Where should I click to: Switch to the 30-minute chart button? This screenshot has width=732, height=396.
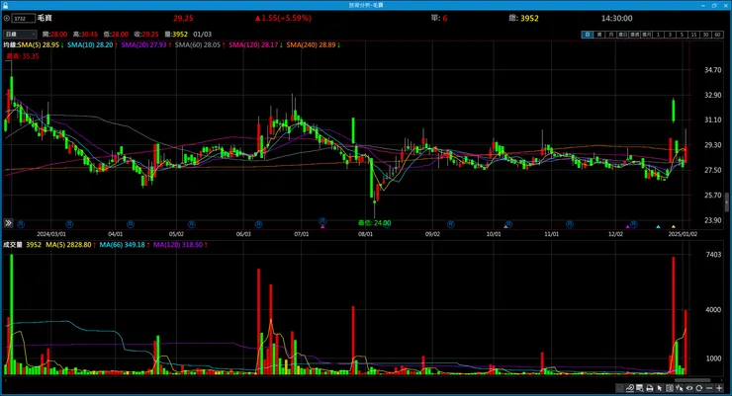(705, 35)
